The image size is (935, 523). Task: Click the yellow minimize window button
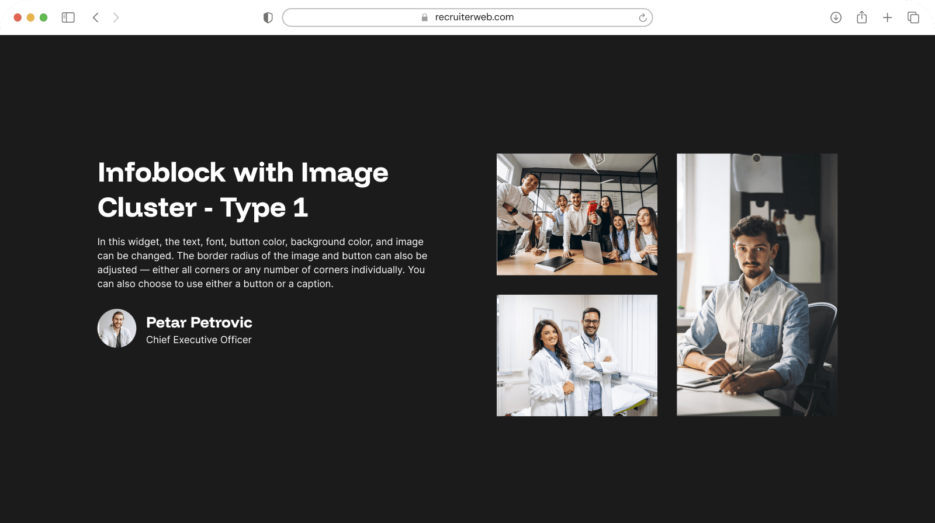pyautogui.click(x=30, y=18)
